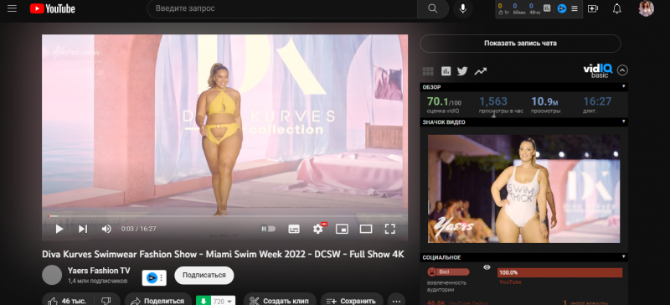
Task: Enter fullscreen mode
Action: pos(389,229)
